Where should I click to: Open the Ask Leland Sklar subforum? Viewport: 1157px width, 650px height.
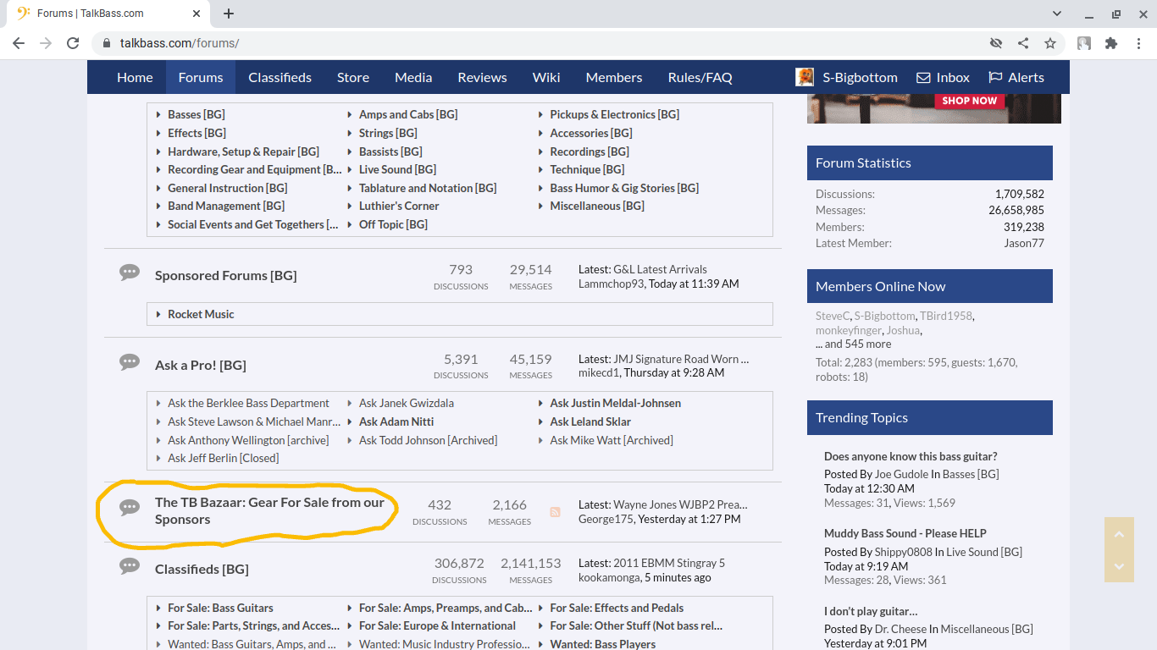pos(590,421)
